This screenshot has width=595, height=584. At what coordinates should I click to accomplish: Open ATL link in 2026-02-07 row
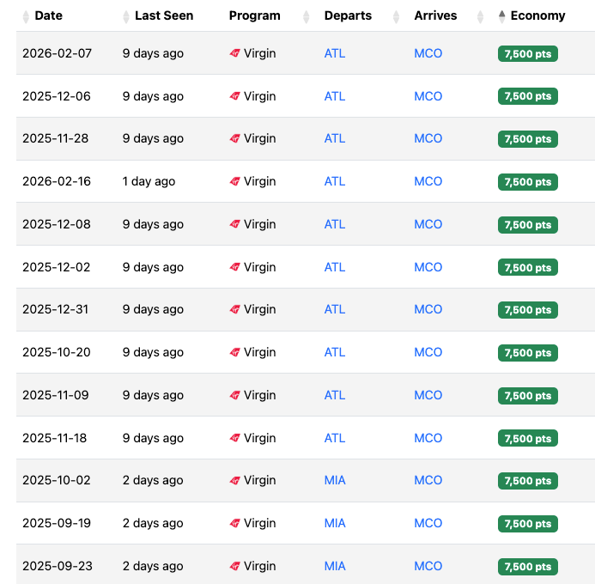(x=335, y=53)
